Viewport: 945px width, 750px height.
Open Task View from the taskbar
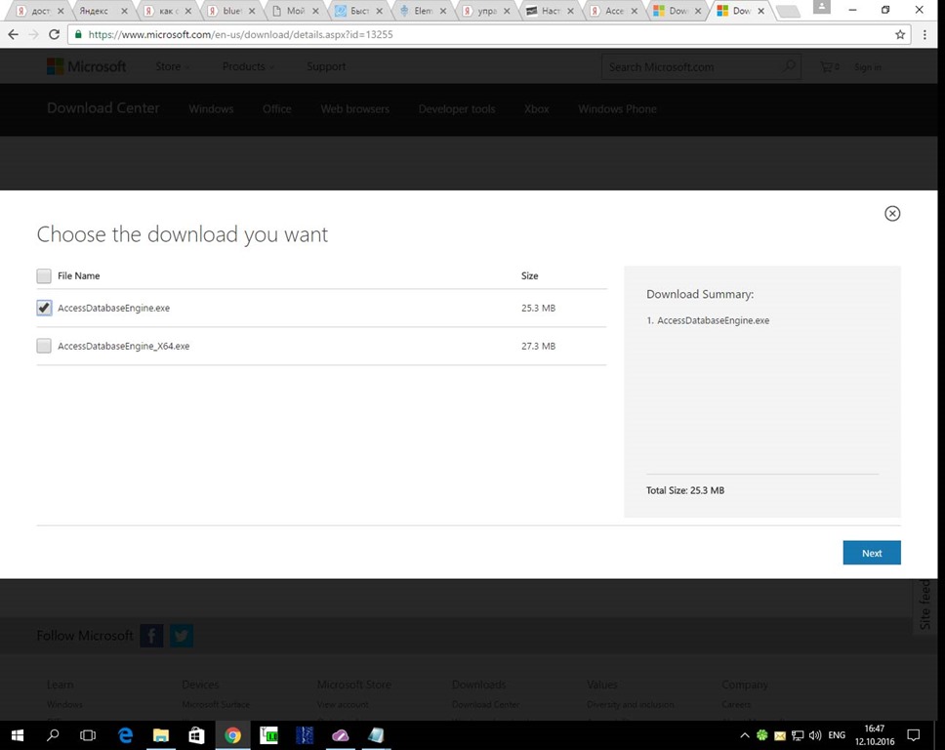(x=88, y=735)
